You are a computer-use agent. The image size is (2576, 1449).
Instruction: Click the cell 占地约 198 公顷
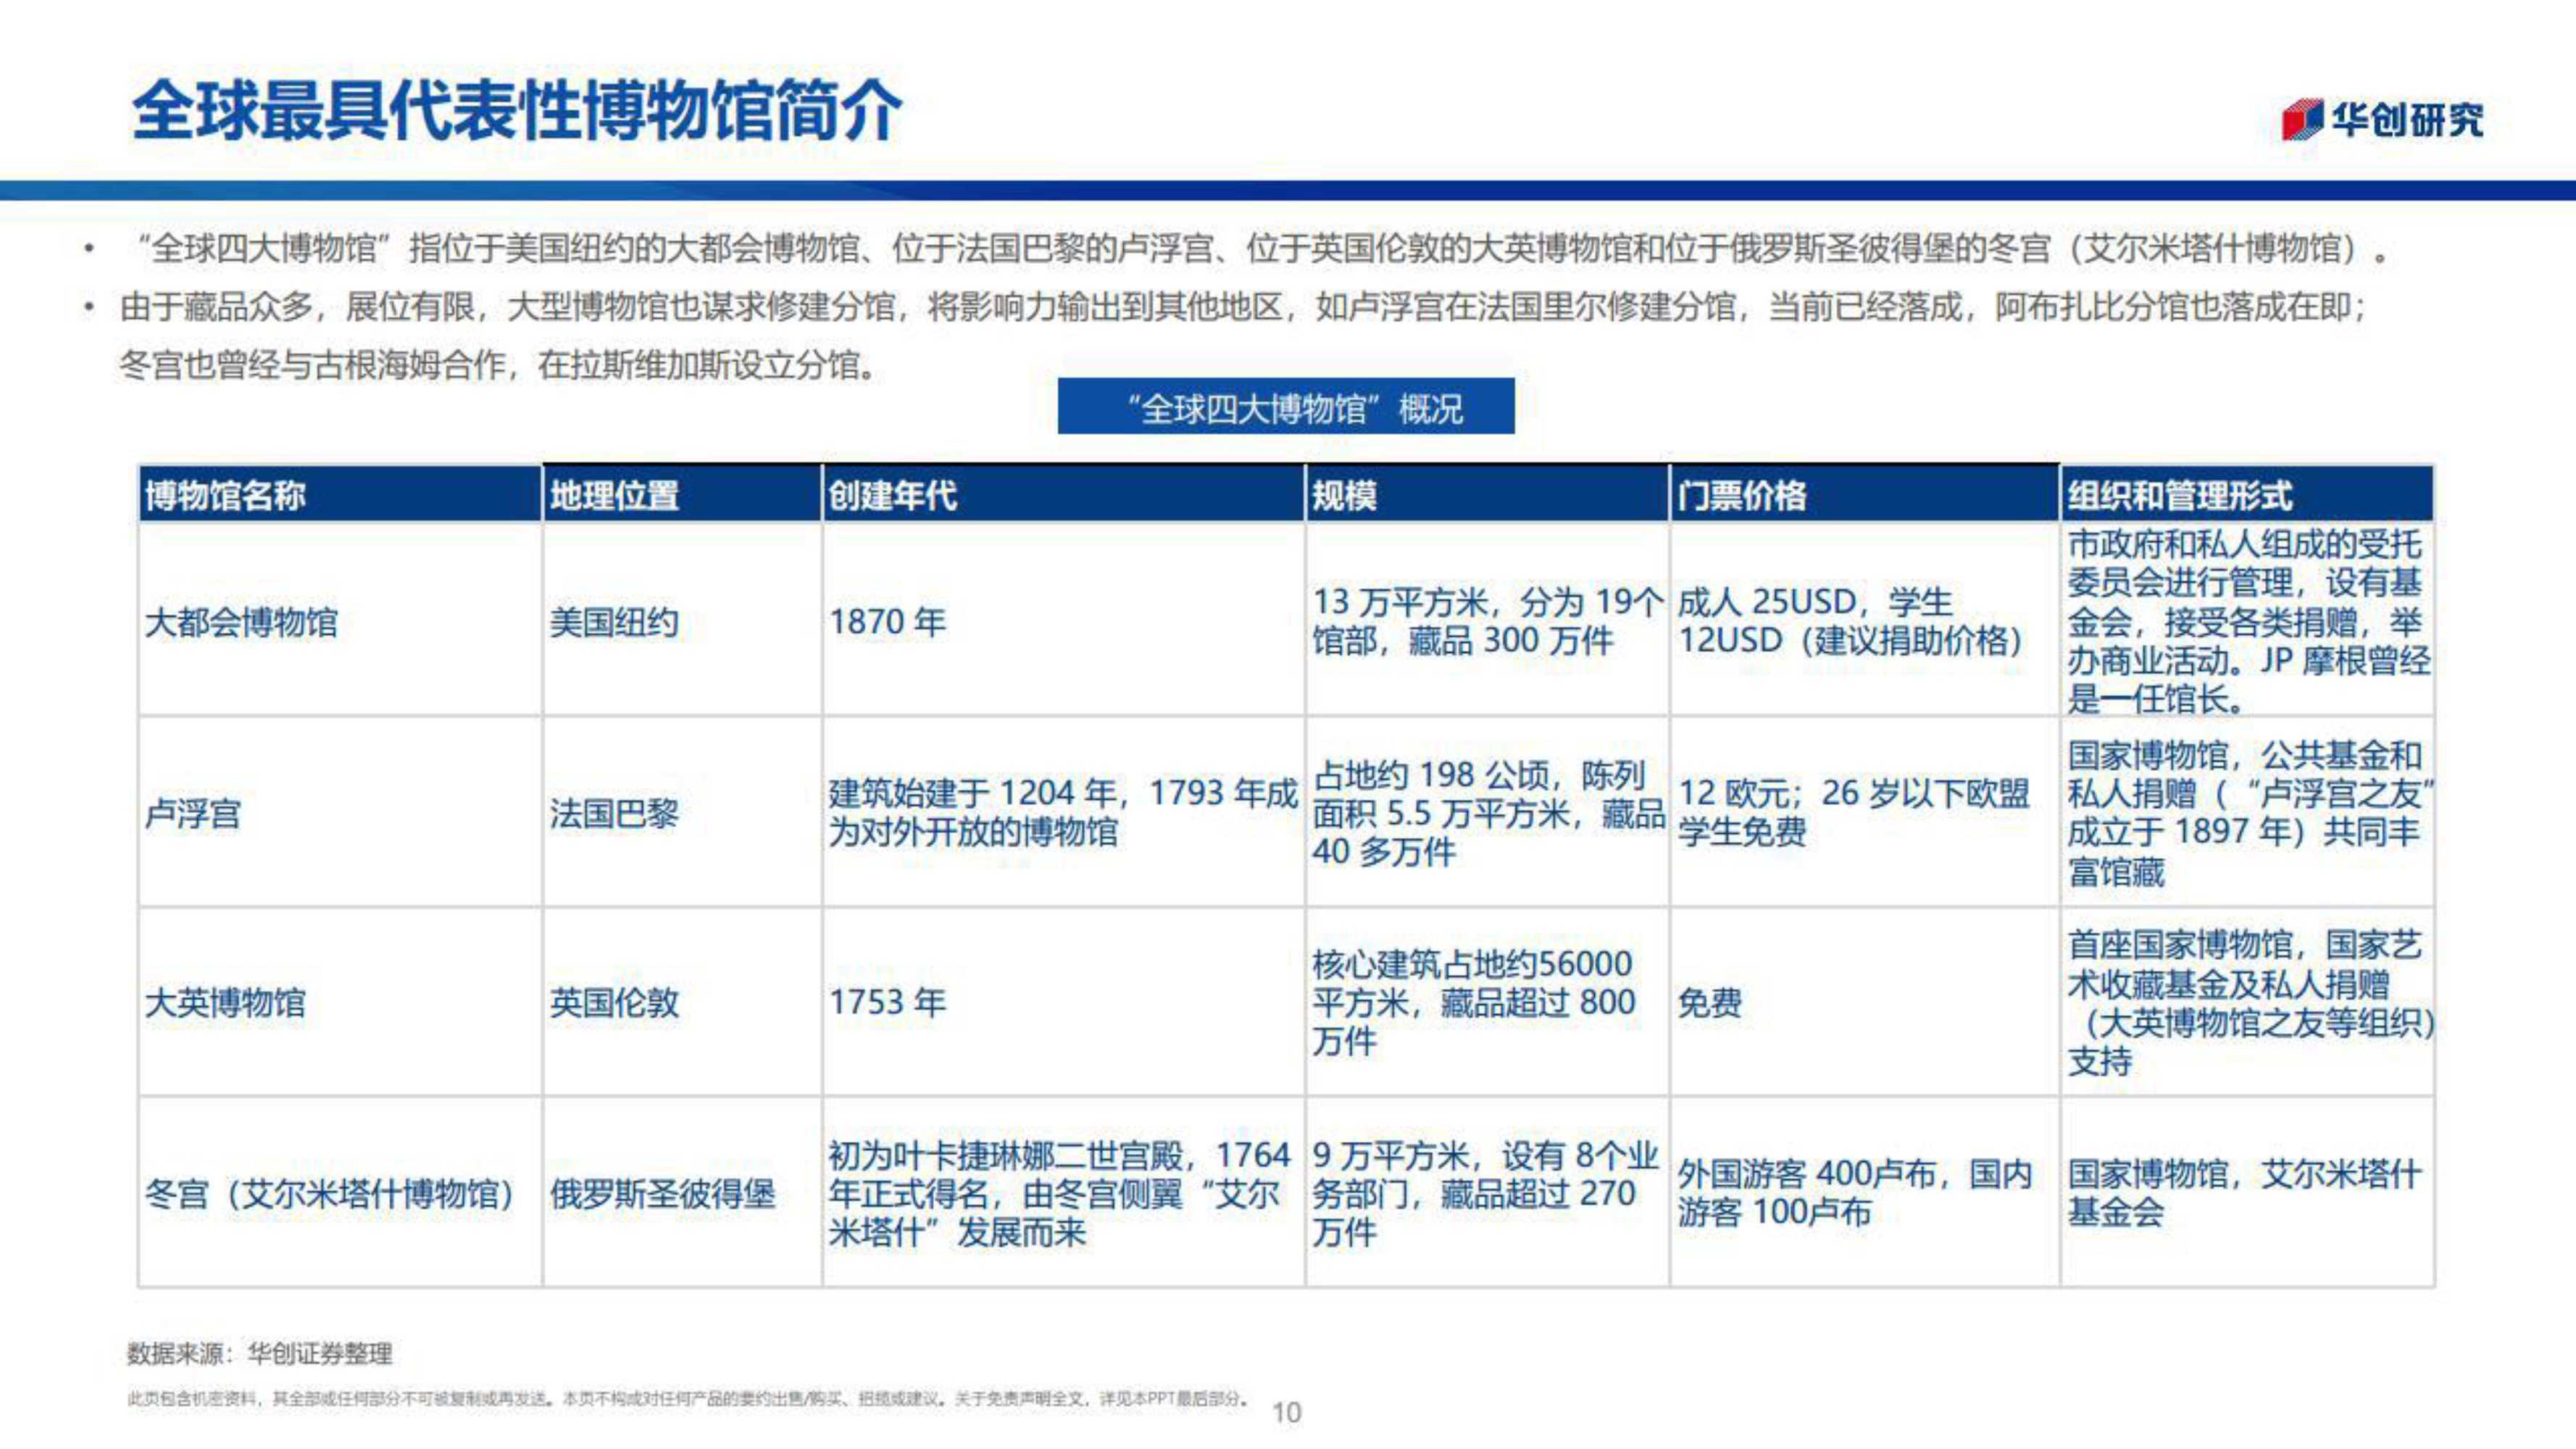(1488, 812)
